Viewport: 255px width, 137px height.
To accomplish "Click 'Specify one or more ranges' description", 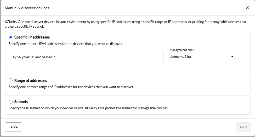I will coord(71,87).
